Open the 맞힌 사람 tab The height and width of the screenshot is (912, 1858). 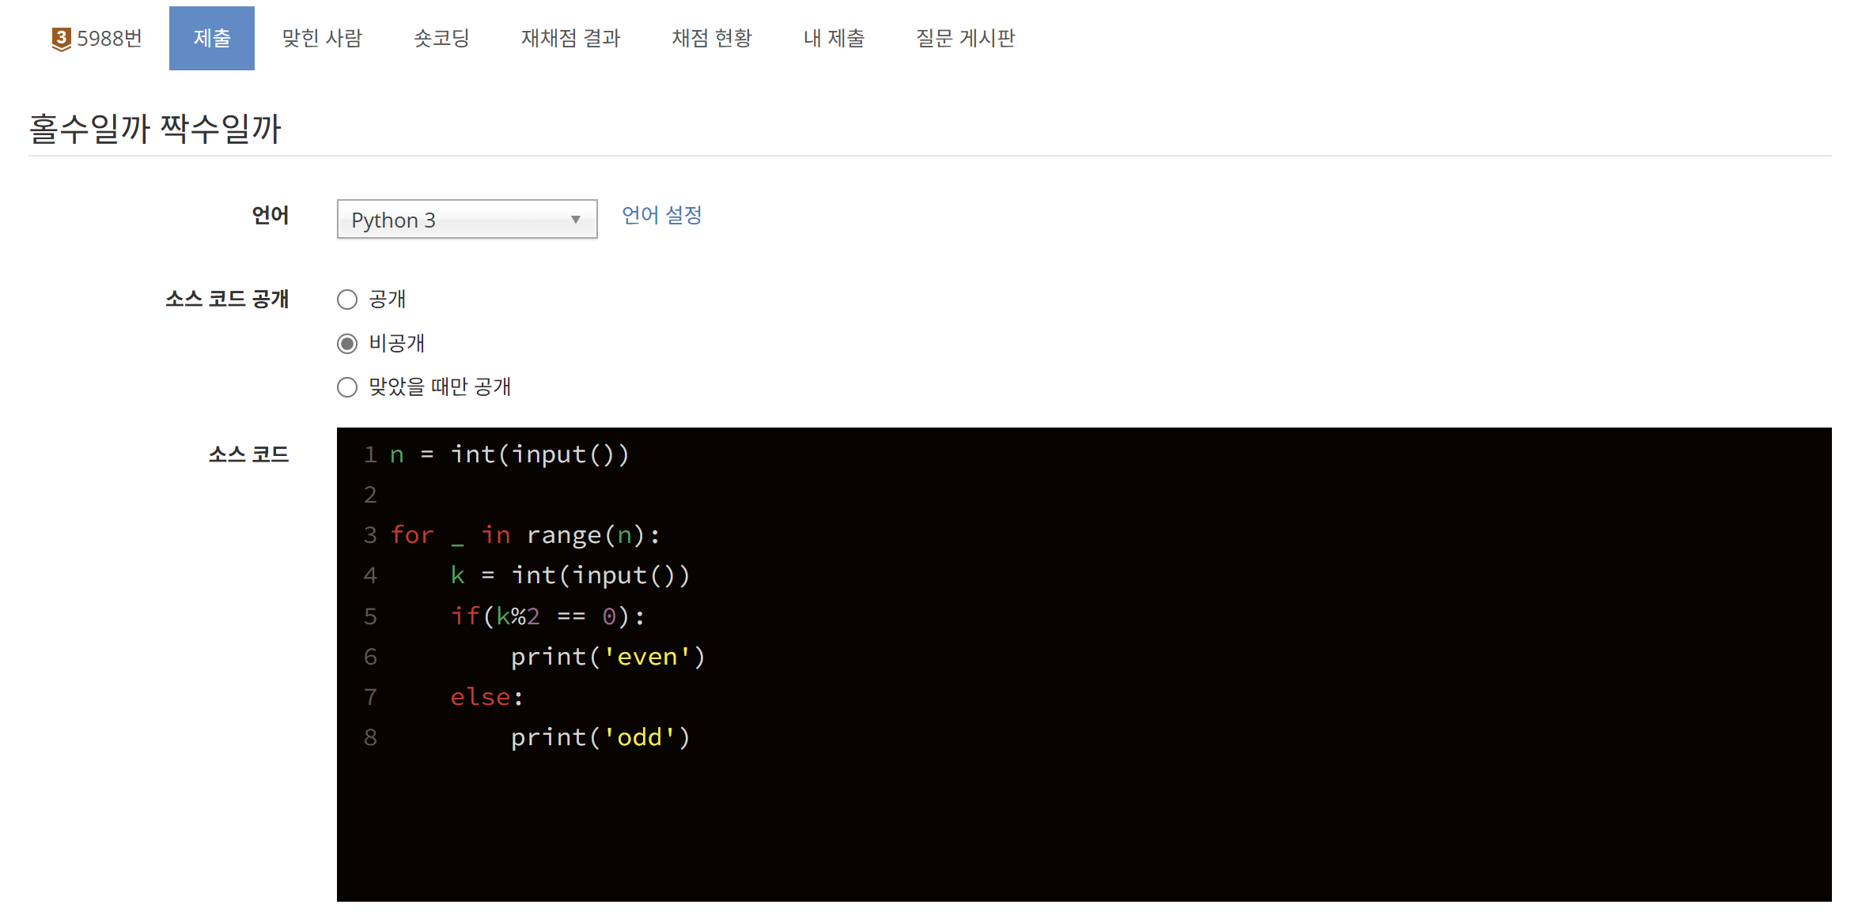pyautogui.click(x=322, y=39)
